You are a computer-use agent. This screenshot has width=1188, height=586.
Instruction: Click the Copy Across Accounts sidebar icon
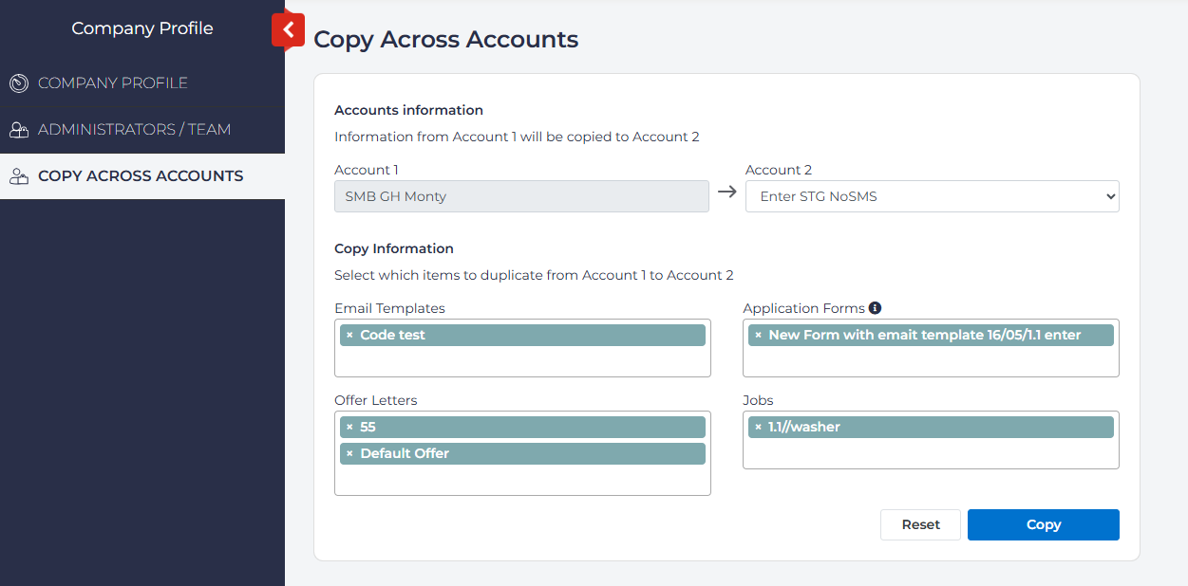pyautogui.click(x=19, y=175)
